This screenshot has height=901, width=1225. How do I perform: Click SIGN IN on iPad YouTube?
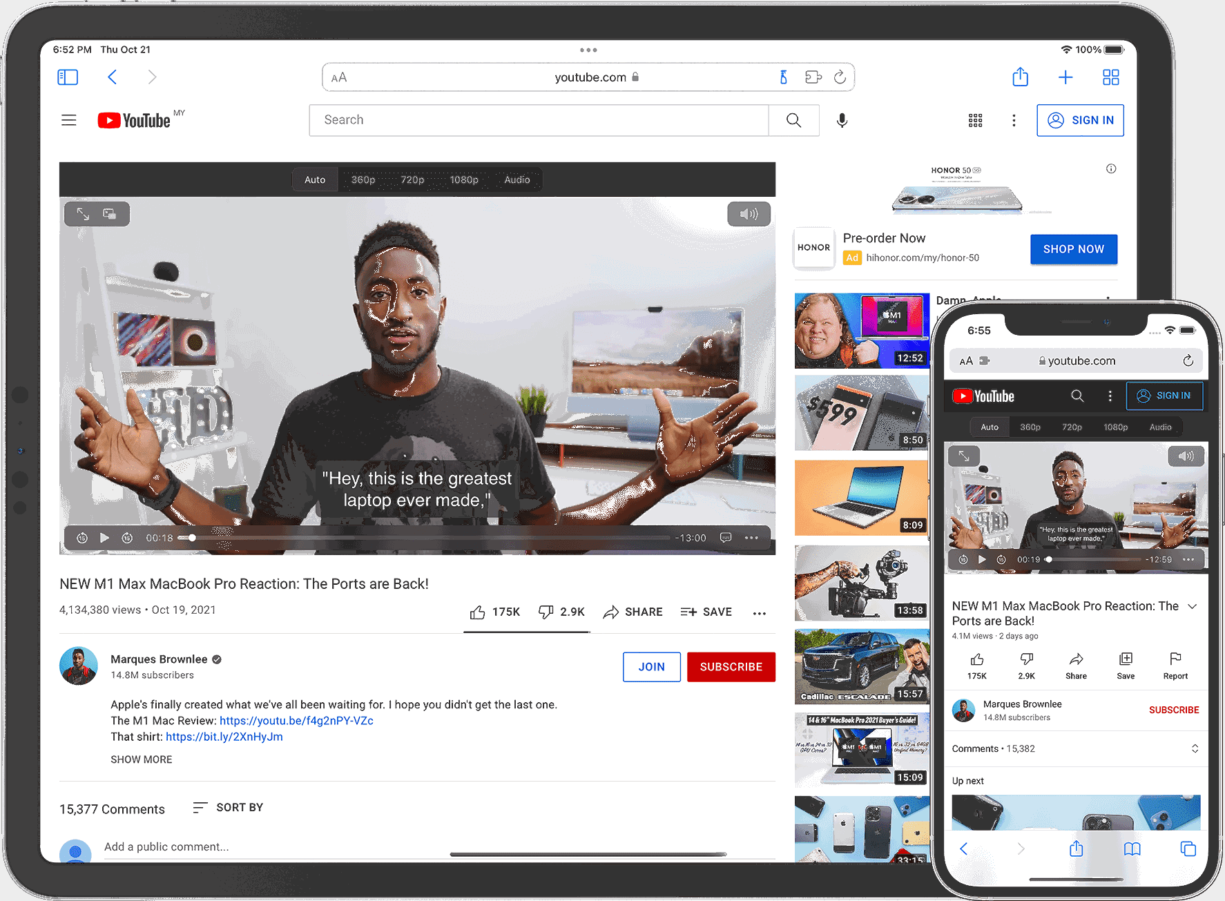(x=1080, y=120)
